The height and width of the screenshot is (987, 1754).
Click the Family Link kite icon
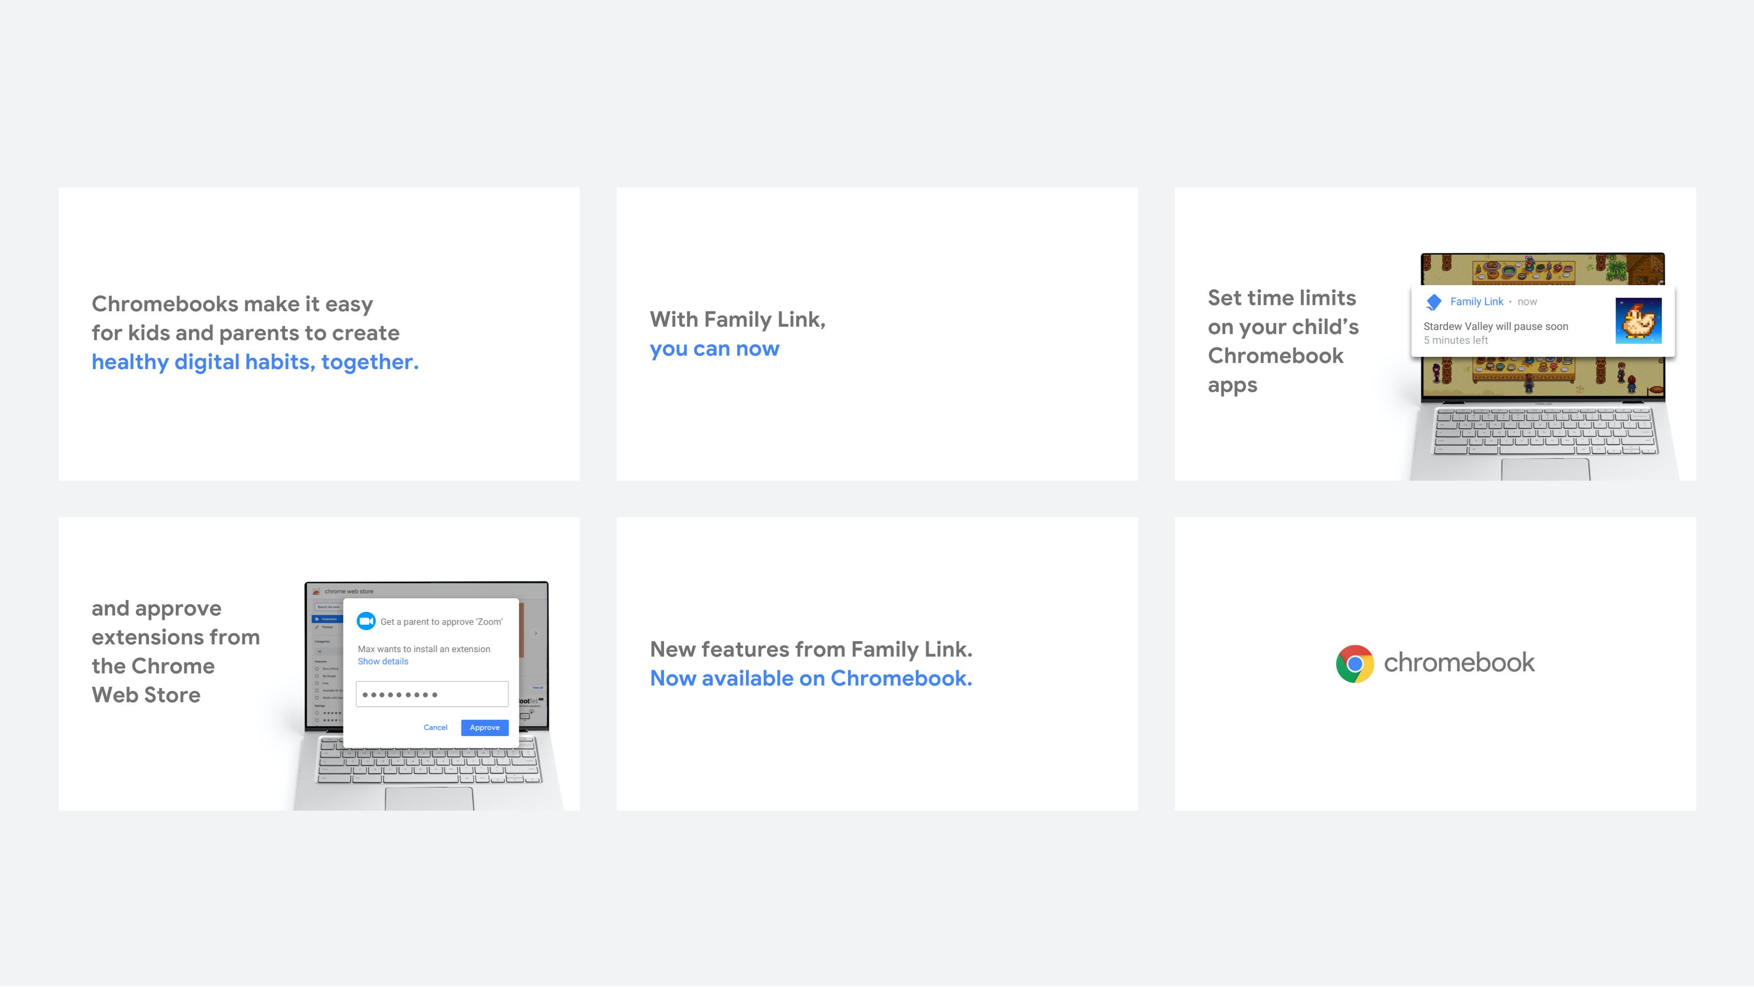1434,302
